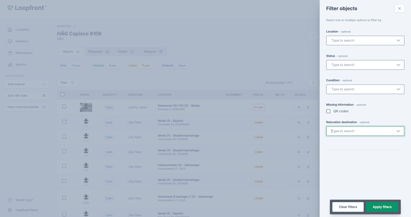Click the Listed 11 pcs summary chip
The height and width of the screenshot is (217, 411).
(139, 66)
